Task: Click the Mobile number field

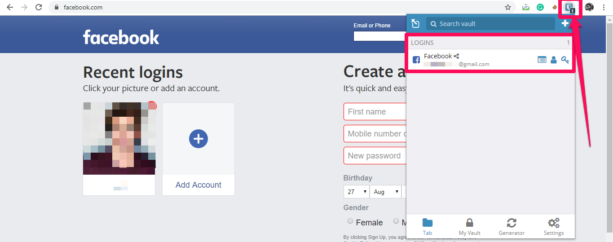Action: coord(375,134)
